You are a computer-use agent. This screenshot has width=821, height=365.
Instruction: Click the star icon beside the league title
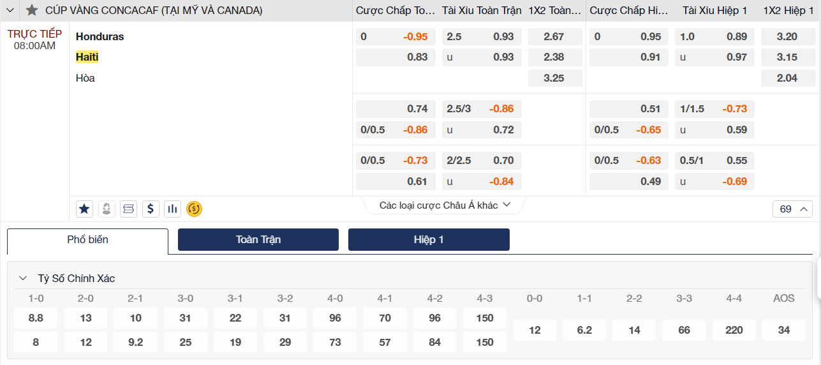(32, 10)
